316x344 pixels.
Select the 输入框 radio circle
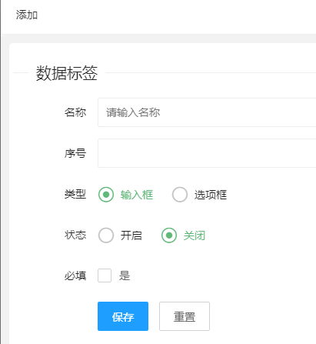pyautogui.click(x=106, y=195)
